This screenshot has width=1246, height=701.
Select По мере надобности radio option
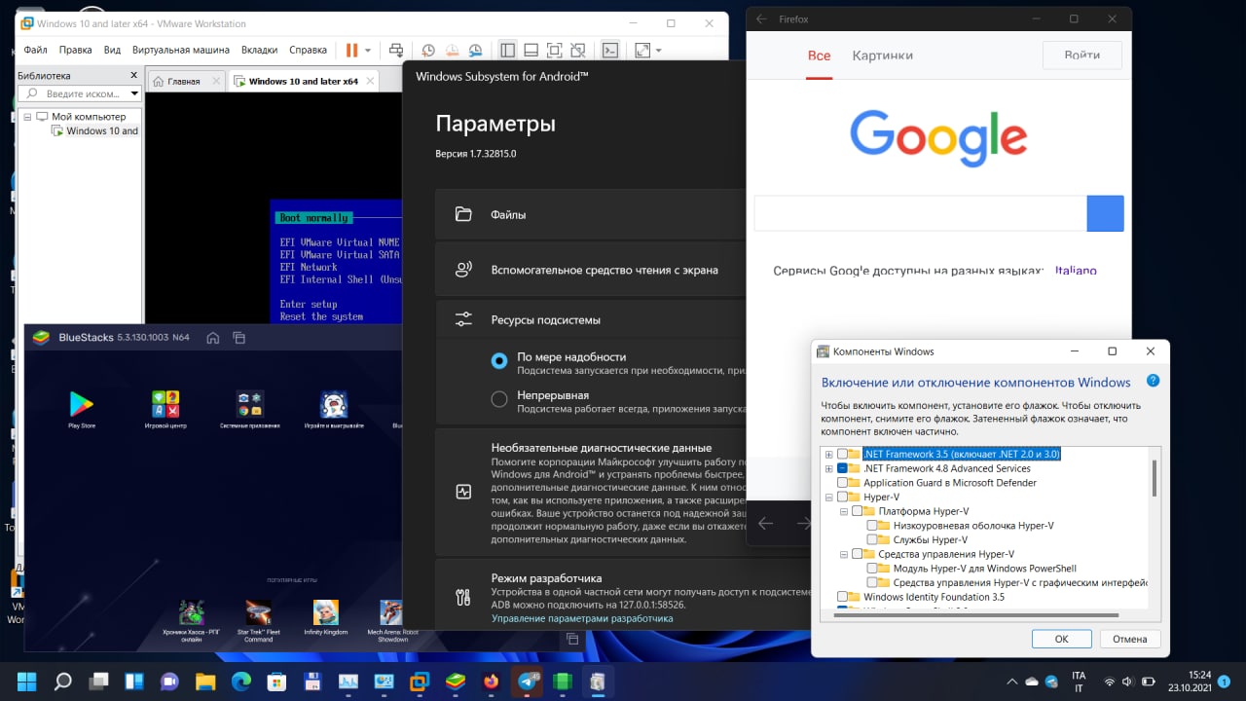pyautogui.click(x=499, y=361)
